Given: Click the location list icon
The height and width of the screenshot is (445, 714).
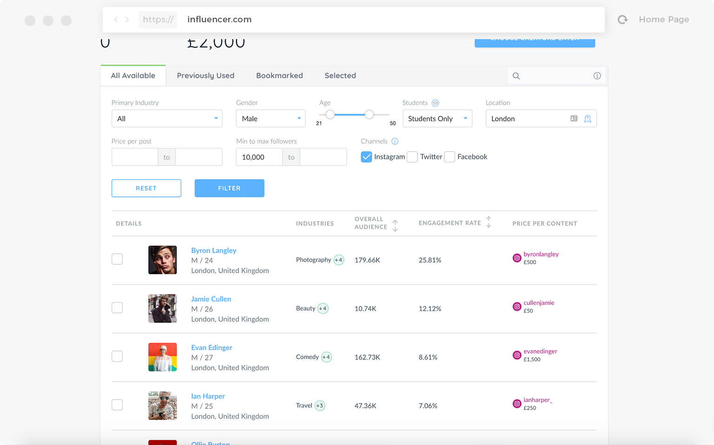Looking at the screenshot, I should tap(574, 119).
